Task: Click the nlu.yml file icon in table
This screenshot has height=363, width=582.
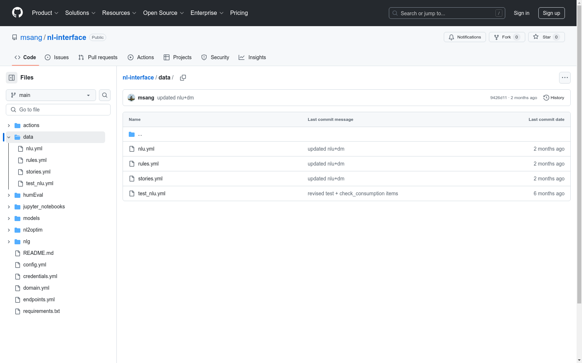Action: click(x=132, y=149)
